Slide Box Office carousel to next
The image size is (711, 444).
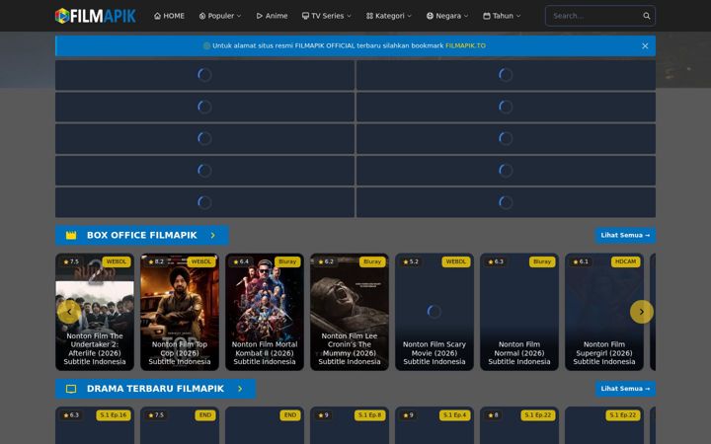point(641,312)
